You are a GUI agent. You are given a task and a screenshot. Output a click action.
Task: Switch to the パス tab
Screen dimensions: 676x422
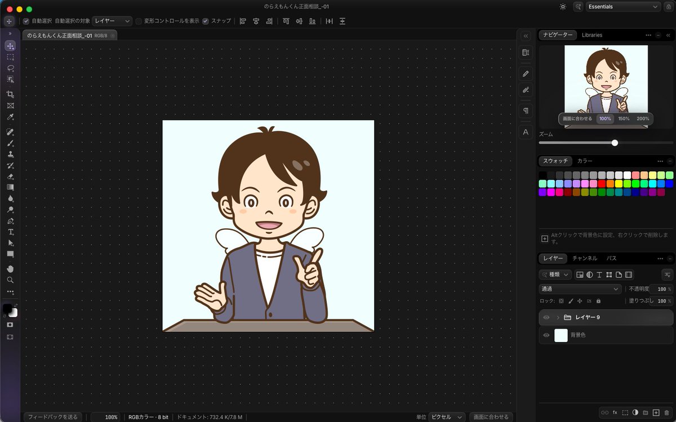[x=611, y=258]
